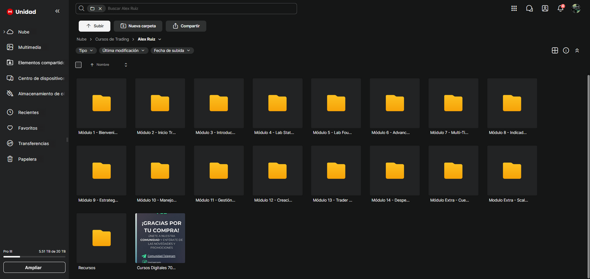Open the chat bubble icon
This screenshot has height=279, width=590.
point(530,9)
